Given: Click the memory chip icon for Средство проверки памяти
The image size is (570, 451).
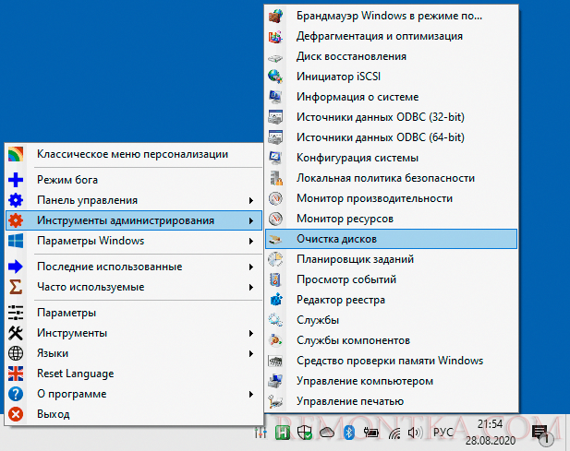Looking at the screenshot, I should (x=275, y=361).
